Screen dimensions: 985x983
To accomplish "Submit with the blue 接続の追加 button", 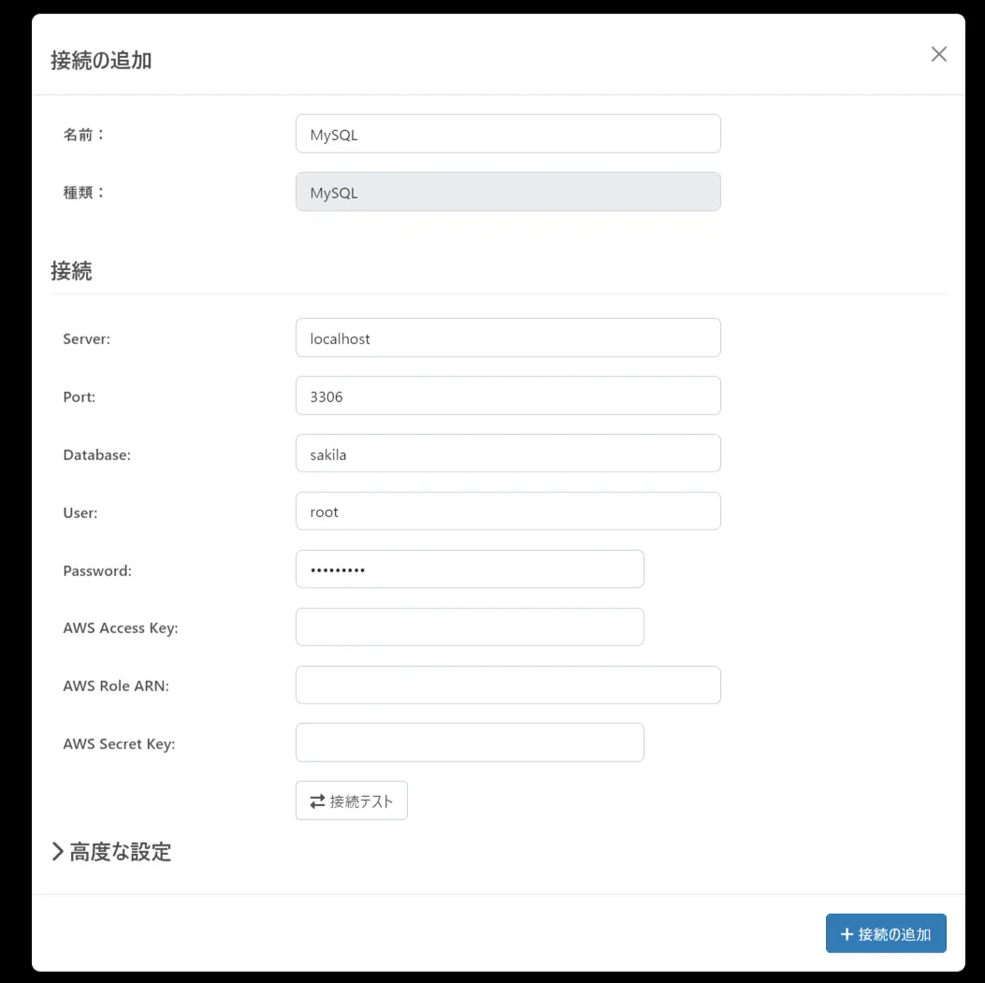I will tap(886, 933).
